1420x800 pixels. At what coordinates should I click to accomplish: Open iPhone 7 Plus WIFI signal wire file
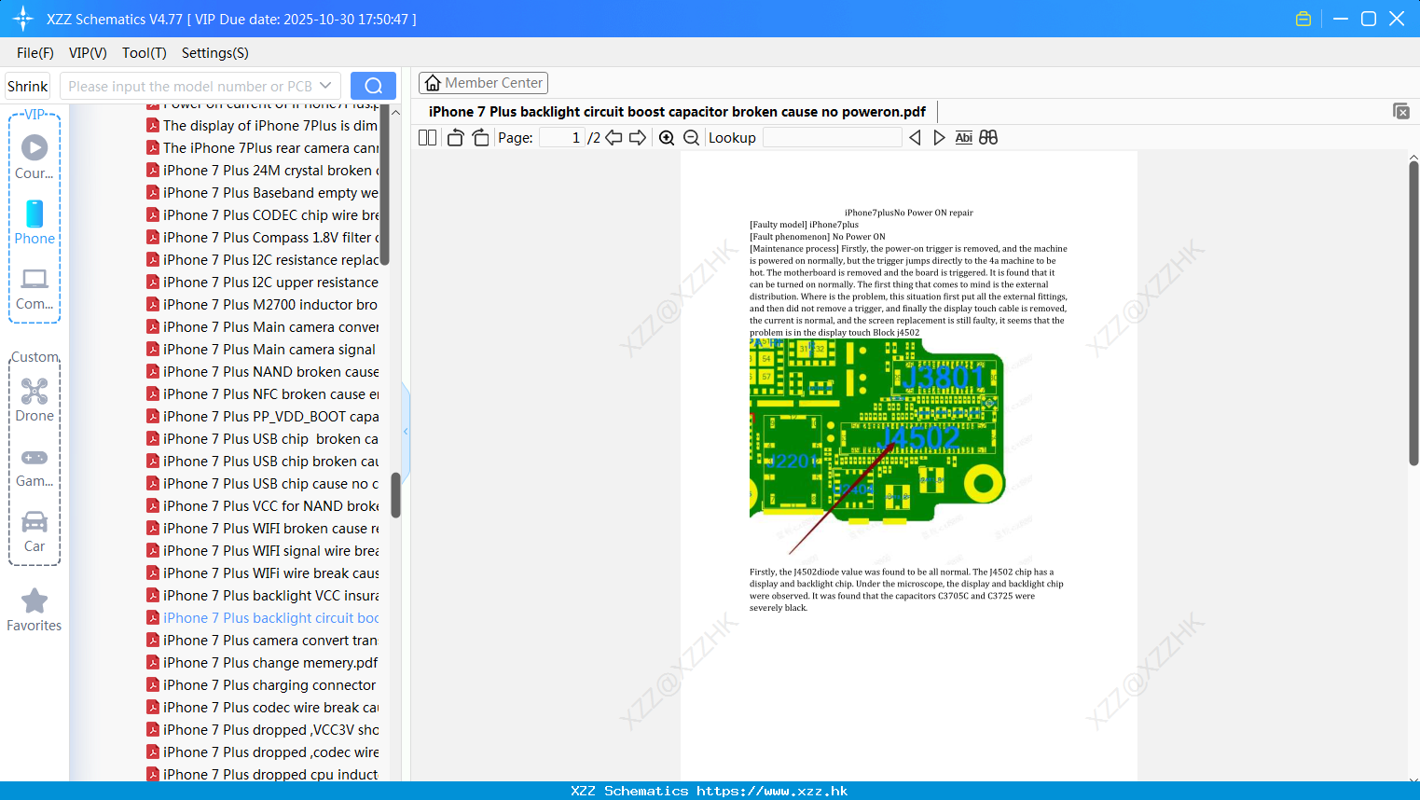[x=262, y=551]
